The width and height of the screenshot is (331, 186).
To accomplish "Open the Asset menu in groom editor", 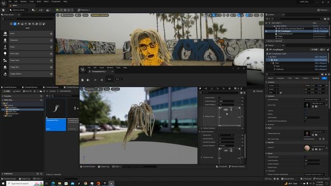I will point(101,68).
